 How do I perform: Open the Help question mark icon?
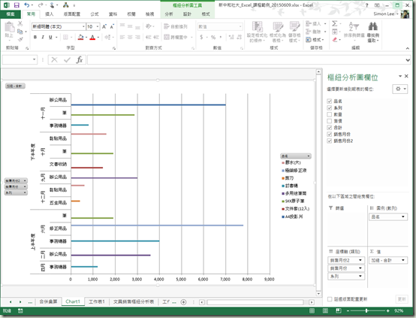click(x=367, y=5)
